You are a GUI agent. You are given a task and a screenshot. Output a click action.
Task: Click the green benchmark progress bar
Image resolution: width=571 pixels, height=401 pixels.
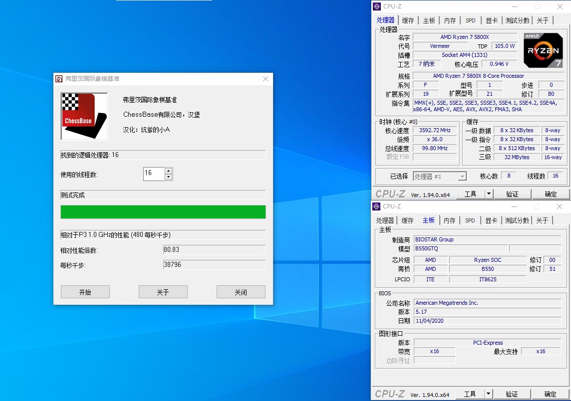(163, 212)
